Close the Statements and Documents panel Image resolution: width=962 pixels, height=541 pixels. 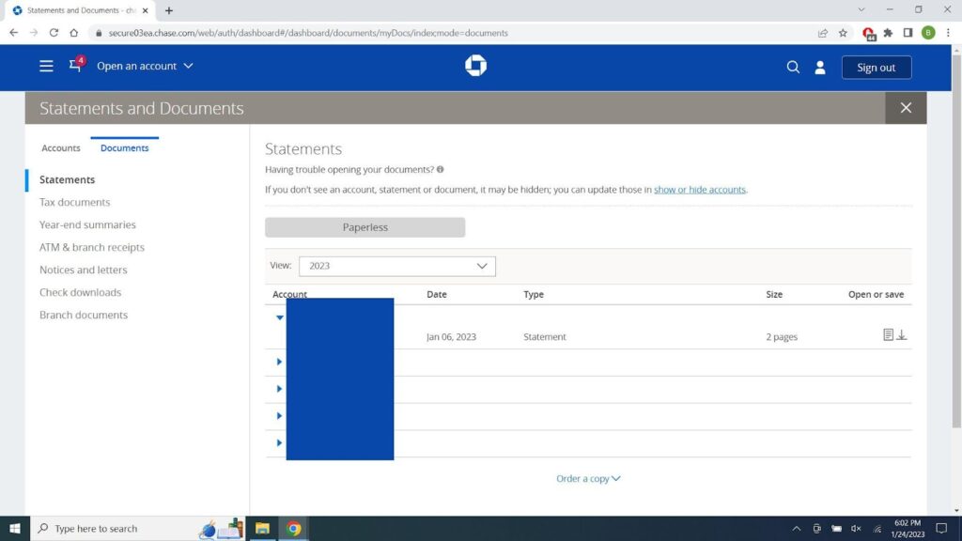pos(906,108)
